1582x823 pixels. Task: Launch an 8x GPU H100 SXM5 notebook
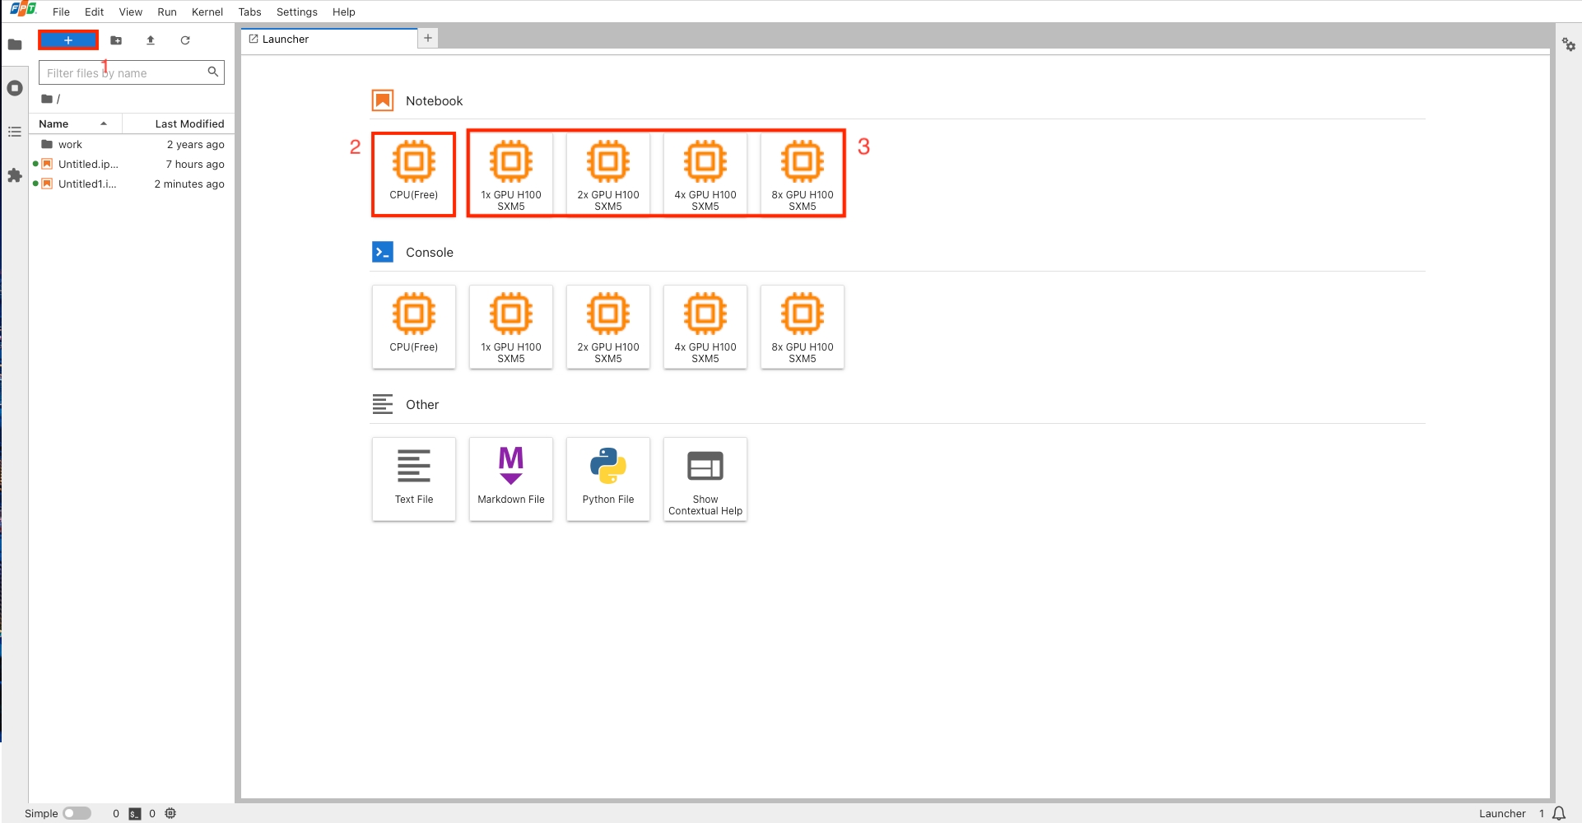(x=802, y=174)
